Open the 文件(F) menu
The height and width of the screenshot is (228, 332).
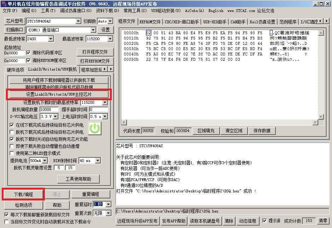point(10,11)
